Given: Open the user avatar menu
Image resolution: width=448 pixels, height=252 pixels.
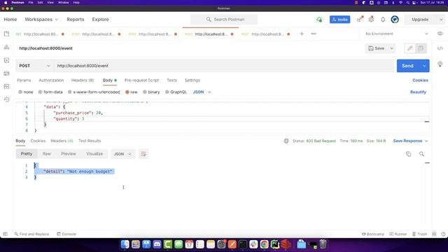Looking at the screenshot, I should 395,20.
